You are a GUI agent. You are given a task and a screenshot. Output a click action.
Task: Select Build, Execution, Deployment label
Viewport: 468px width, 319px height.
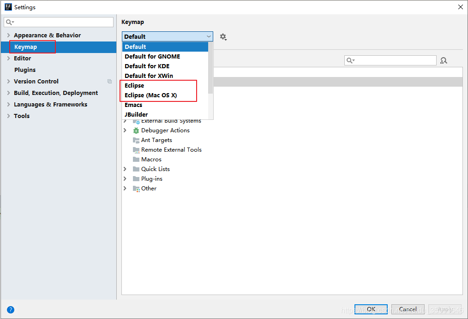click(x=56, y=93)
